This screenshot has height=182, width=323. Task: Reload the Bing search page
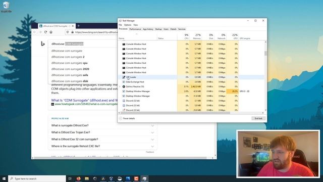tap(45, 32)
